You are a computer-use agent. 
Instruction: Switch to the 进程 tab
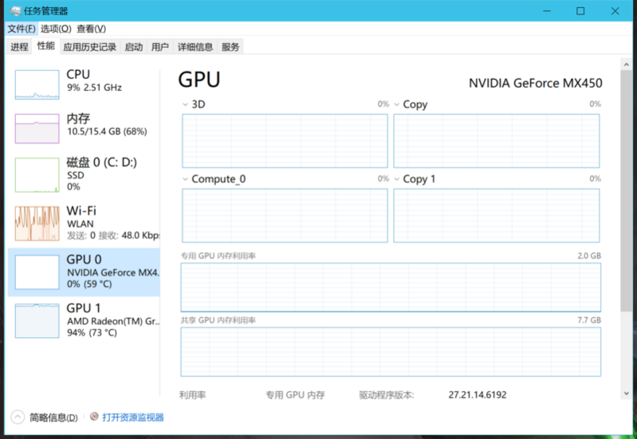(19, 47)
